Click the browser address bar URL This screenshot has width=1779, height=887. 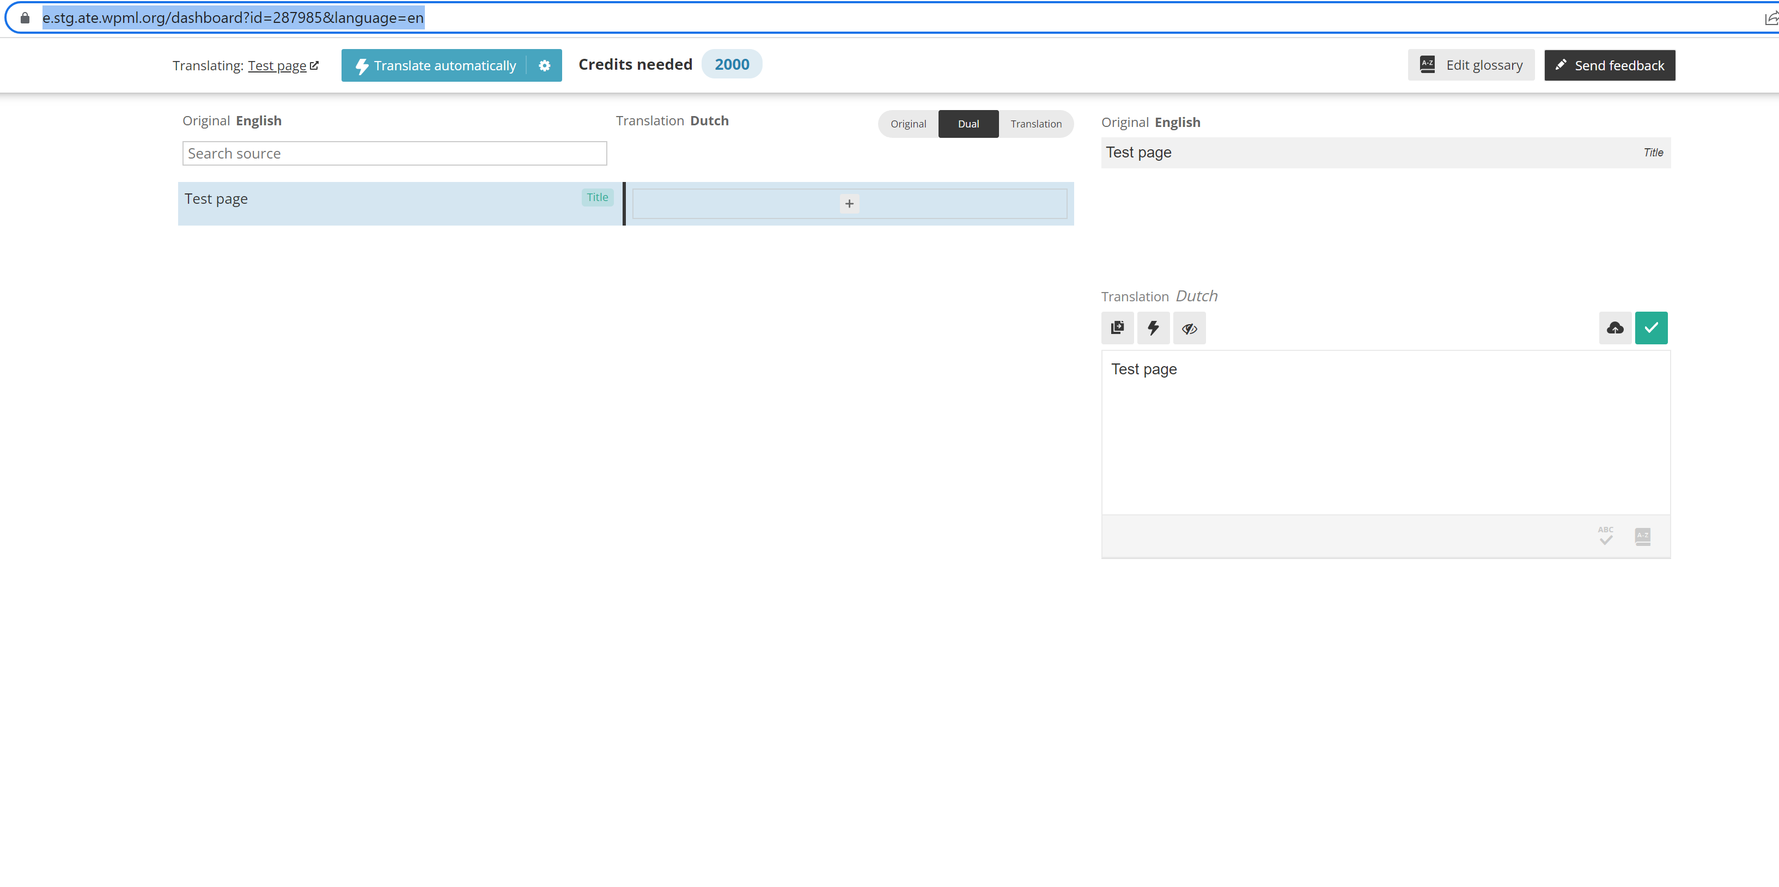tap(233, 18)
